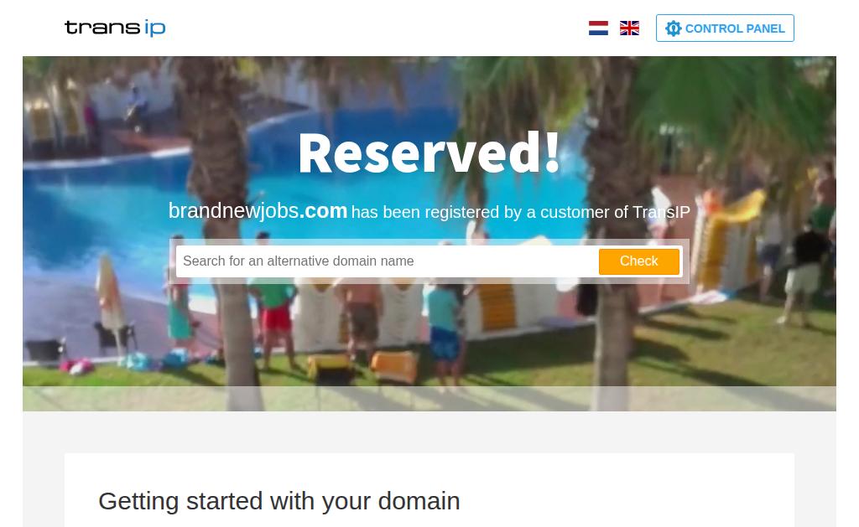Switch language using the Dutch flag
The height and width of the screenshot is (527, 859).
click(x=598, y=28)
